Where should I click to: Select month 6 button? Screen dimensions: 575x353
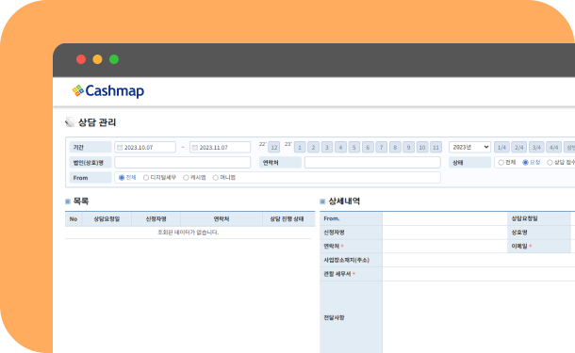pyautogui.click(x=368, y=147)
